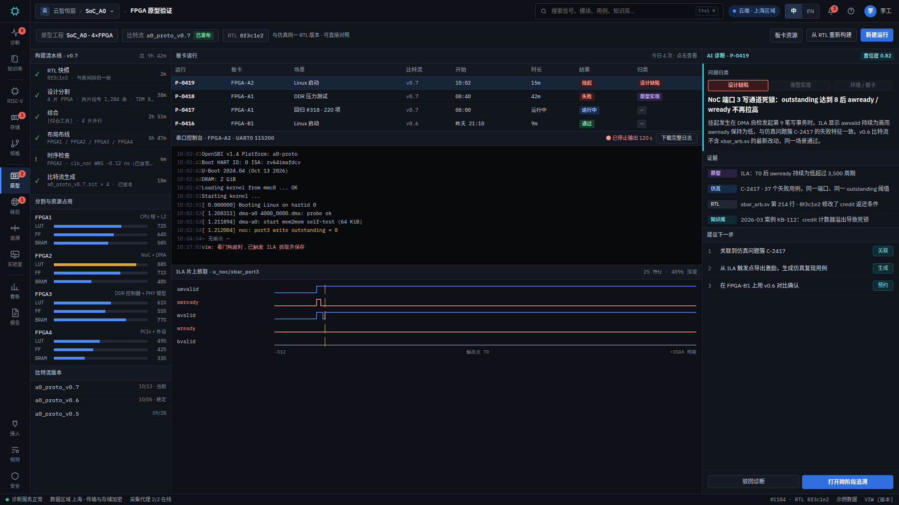Open the 规则 rules sidebar icon

tap(15, 454)
